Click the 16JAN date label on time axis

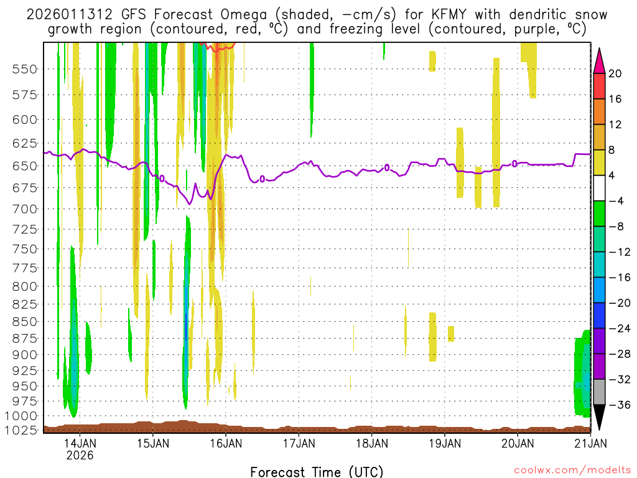225,443
